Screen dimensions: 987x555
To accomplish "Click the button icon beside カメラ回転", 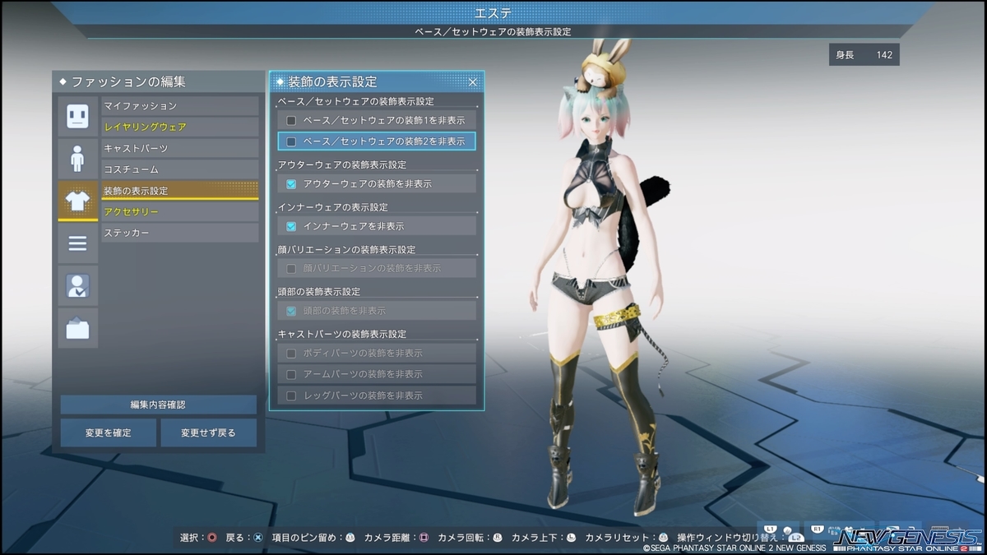I will 497,538.
